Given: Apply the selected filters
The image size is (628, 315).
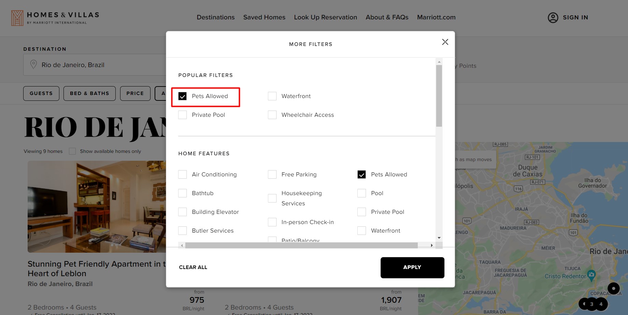Looking at the screenshot, I should 412,268.
